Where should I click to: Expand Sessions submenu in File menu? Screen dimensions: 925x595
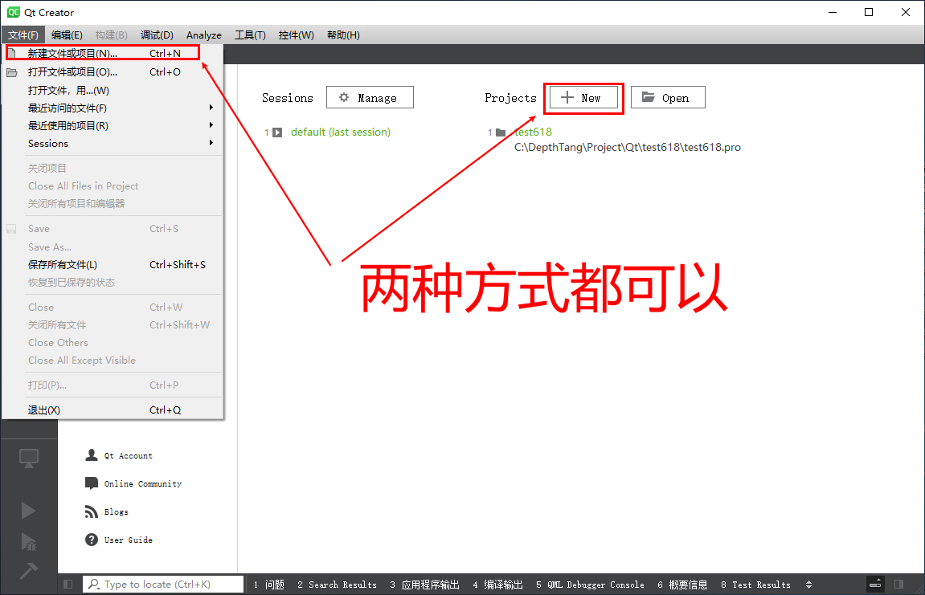pyautogui.click(x=112, y=143)
